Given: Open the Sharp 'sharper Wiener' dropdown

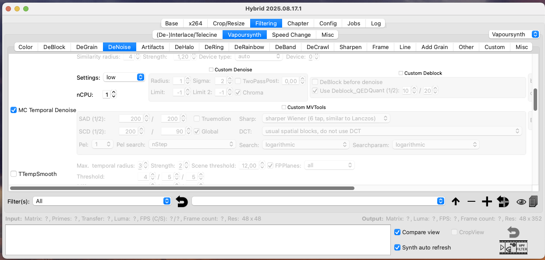Looking at the screenshot, I should tap(326, 119).
